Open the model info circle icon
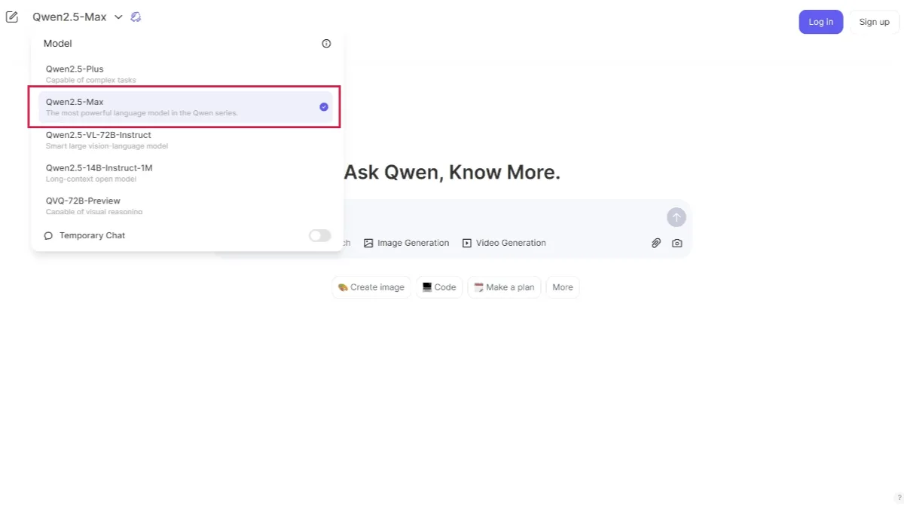904x509 pixels. coord(326,44)
